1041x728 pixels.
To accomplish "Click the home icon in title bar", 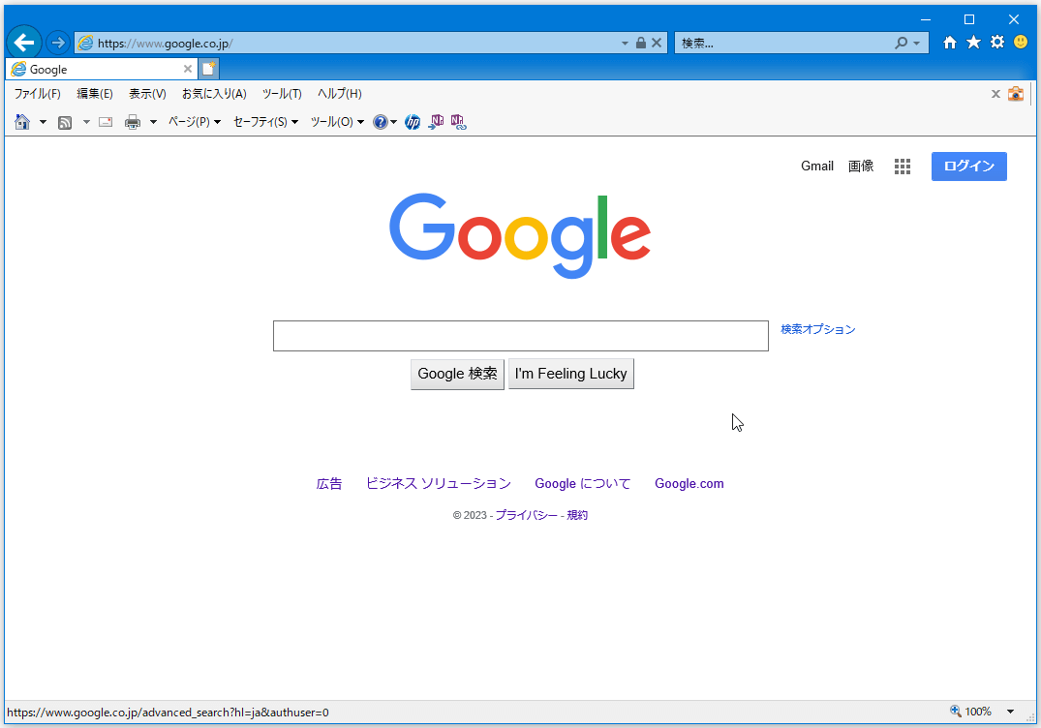I will (950, 43).
